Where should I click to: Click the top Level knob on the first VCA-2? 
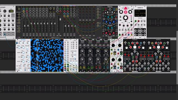[113, 45]
